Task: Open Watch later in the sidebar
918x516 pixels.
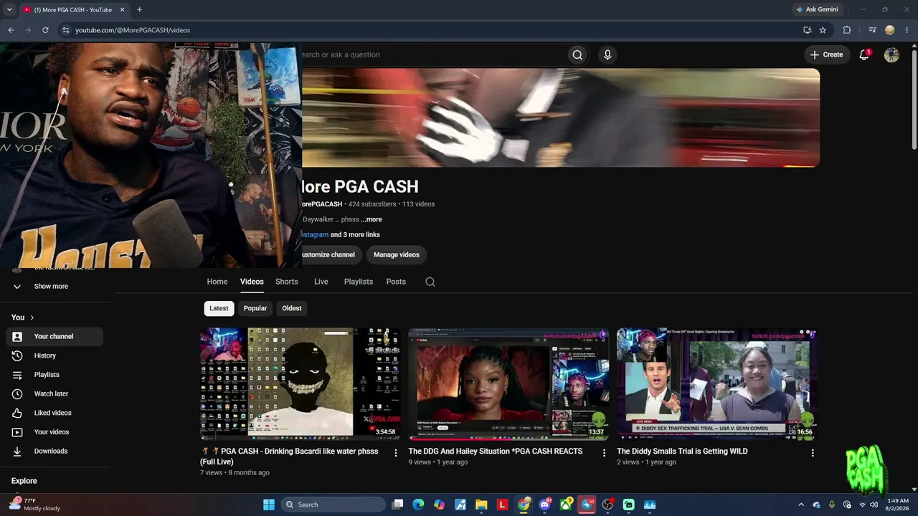Action: [55, 393]
